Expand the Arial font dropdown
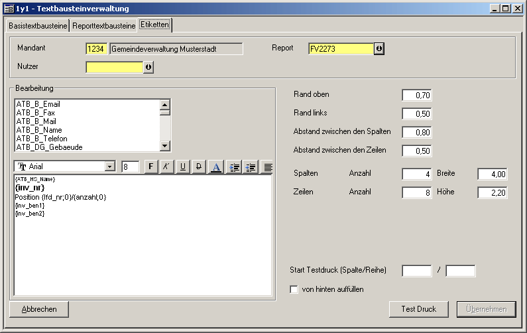This screenshot has width=527, height=333. pyautogui.click(x=110, y=167)
